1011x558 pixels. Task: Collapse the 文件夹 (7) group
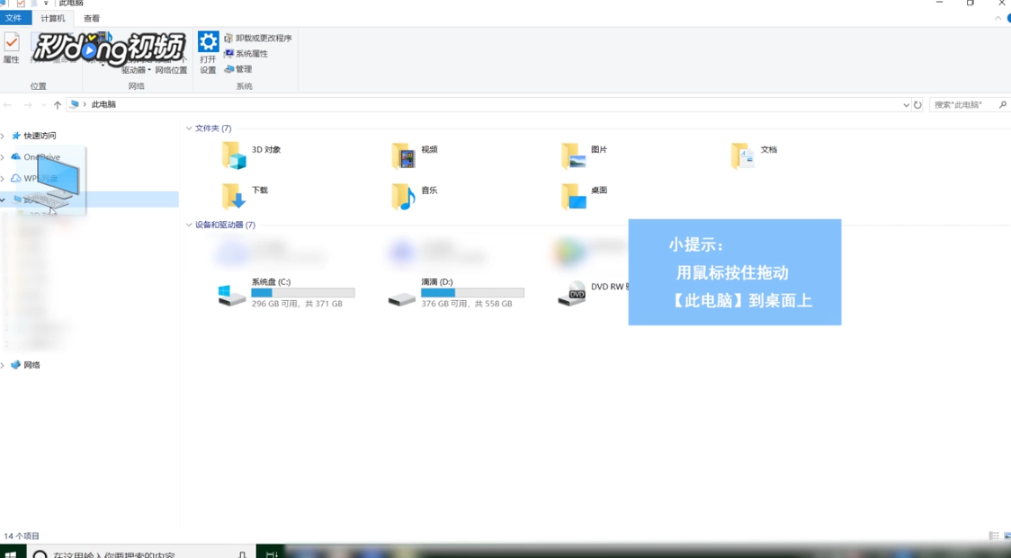pos(189,128)
